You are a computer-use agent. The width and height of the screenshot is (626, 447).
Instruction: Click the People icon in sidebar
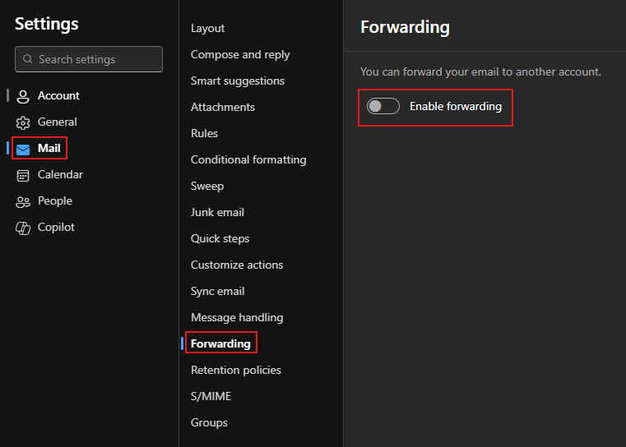[23, 201]
